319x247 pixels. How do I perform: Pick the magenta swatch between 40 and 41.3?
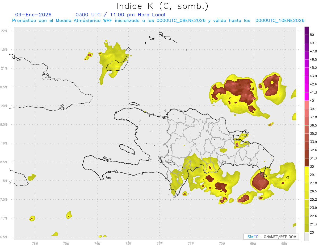[307, 96]
